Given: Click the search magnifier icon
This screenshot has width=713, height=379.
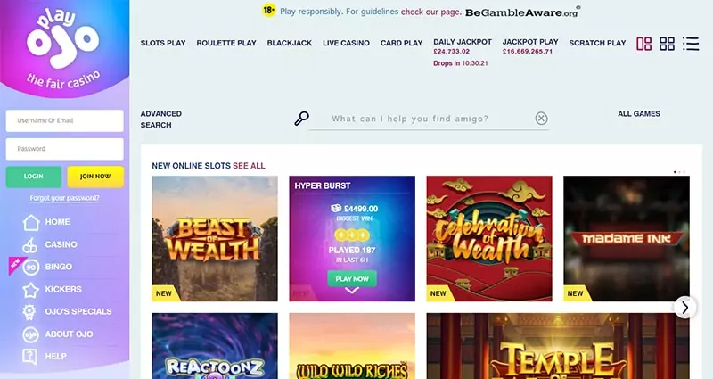Looking at the screenshot, I should 301,119.
